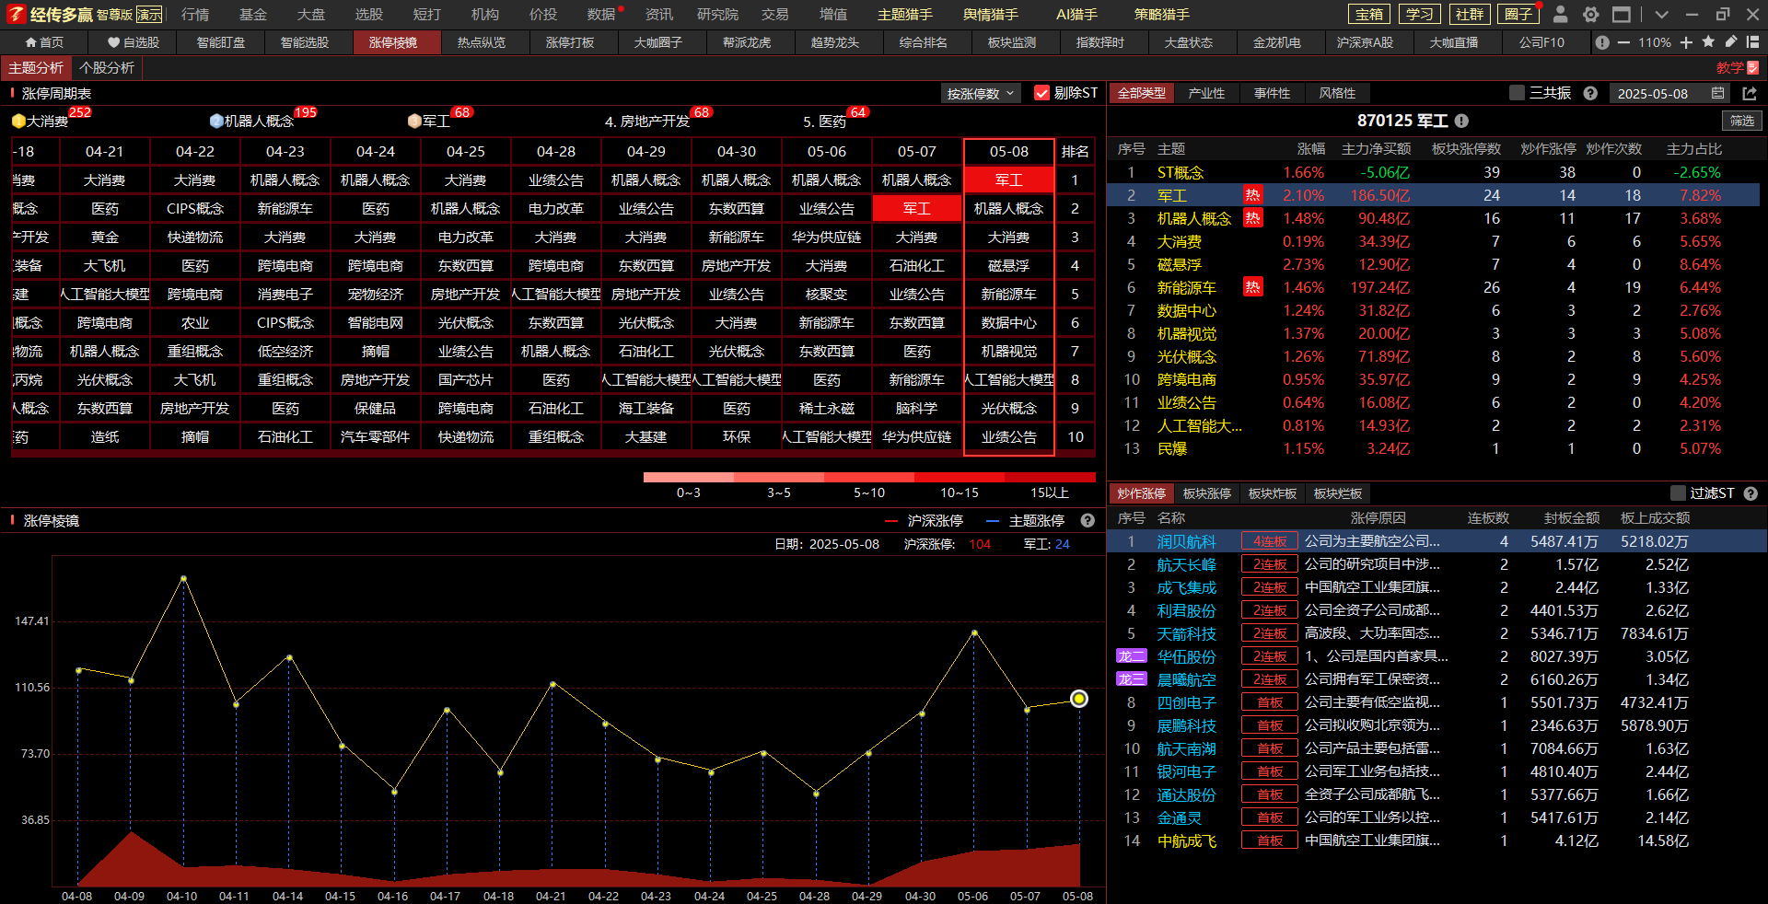1768x904 pixels.
Task: Click the star favorite icon in toolbar
Action: tap(1708, 42)
